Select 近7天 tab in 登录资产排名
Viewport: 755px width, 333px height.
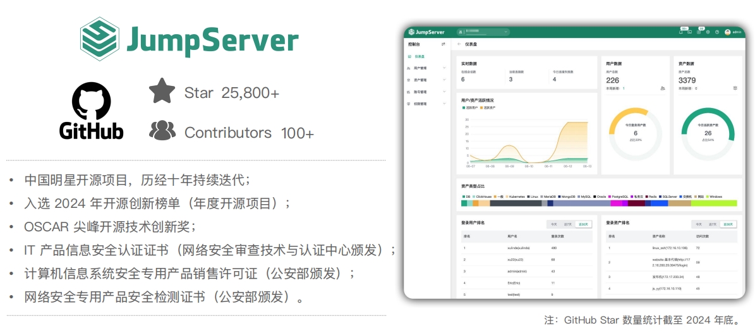pos(712,224)
